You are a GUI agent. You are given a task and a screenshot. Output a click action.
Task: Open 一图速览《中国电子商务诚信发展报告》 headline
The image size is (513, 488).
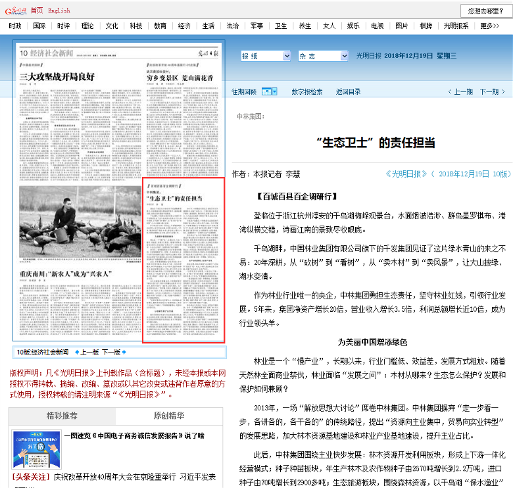[x=134, y=435]
